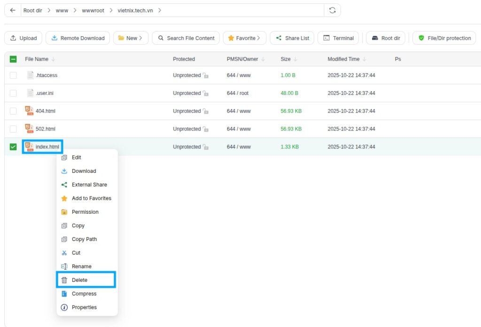Click the Search File Content field

(x=186, y=38)
